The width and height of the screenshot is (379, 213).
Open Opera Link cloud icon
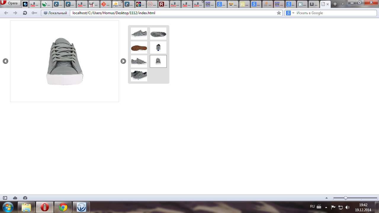(15, 198)
